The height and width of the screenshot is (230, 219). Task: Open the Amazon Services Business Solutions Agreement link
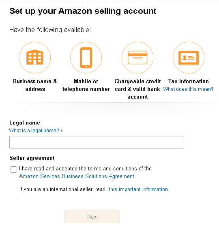(76, 176)
